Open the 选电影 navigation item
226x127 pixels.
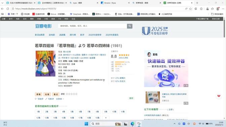(52, 35)
